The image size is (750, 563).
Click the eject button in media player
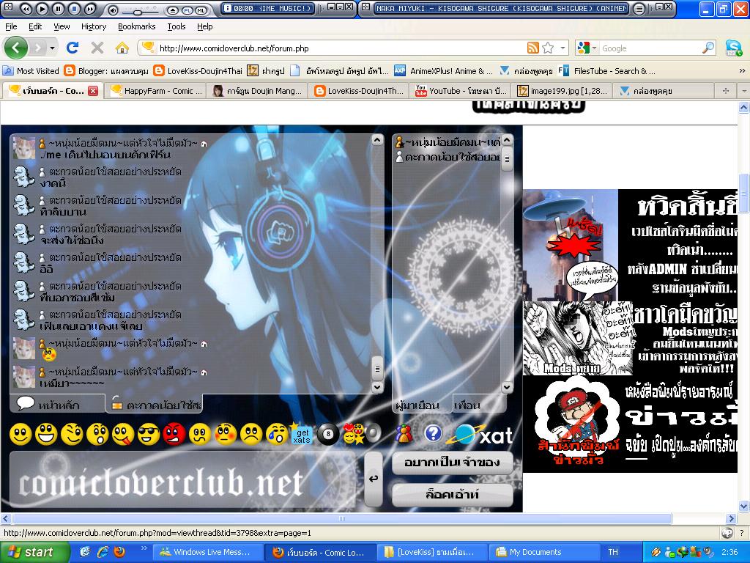[x=173, y=10]
